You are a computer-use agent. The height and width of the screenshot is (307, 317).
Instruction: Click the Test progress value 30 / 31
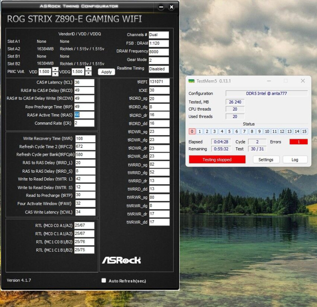(257, 149)
